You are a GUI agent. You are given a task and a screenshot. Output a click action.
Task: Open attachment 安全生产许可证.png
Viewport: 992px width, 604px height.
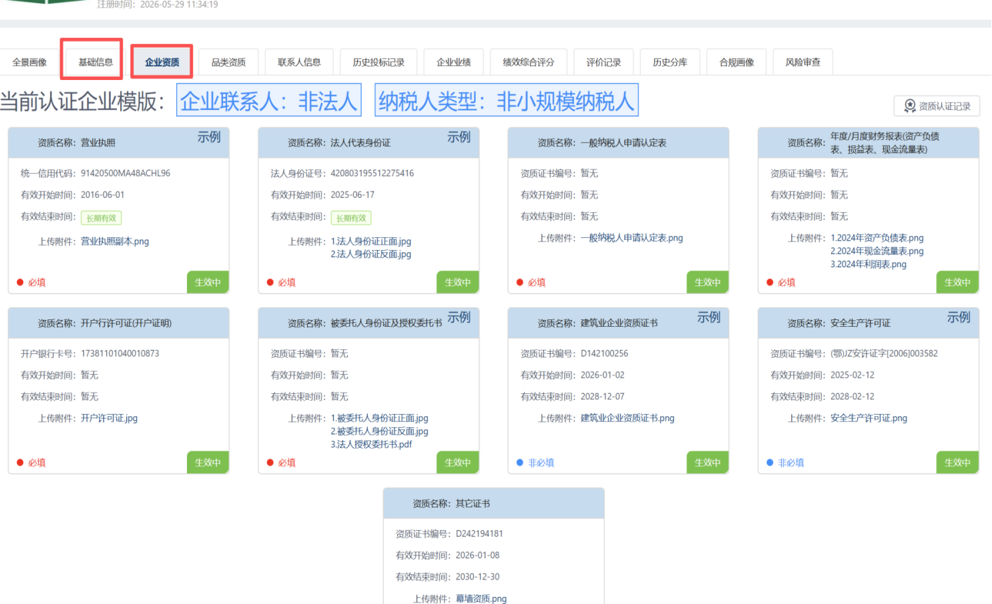pos(869,418)
